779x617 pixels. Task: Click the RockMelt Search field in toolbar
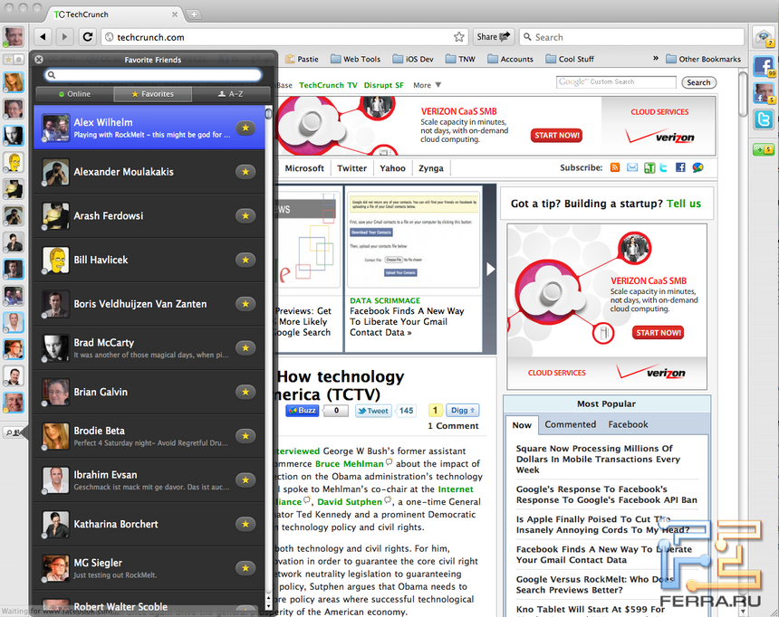coord(631,37)
